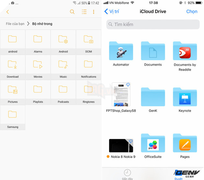Open the Automator folder in iCloud Drive

point(121,51)
